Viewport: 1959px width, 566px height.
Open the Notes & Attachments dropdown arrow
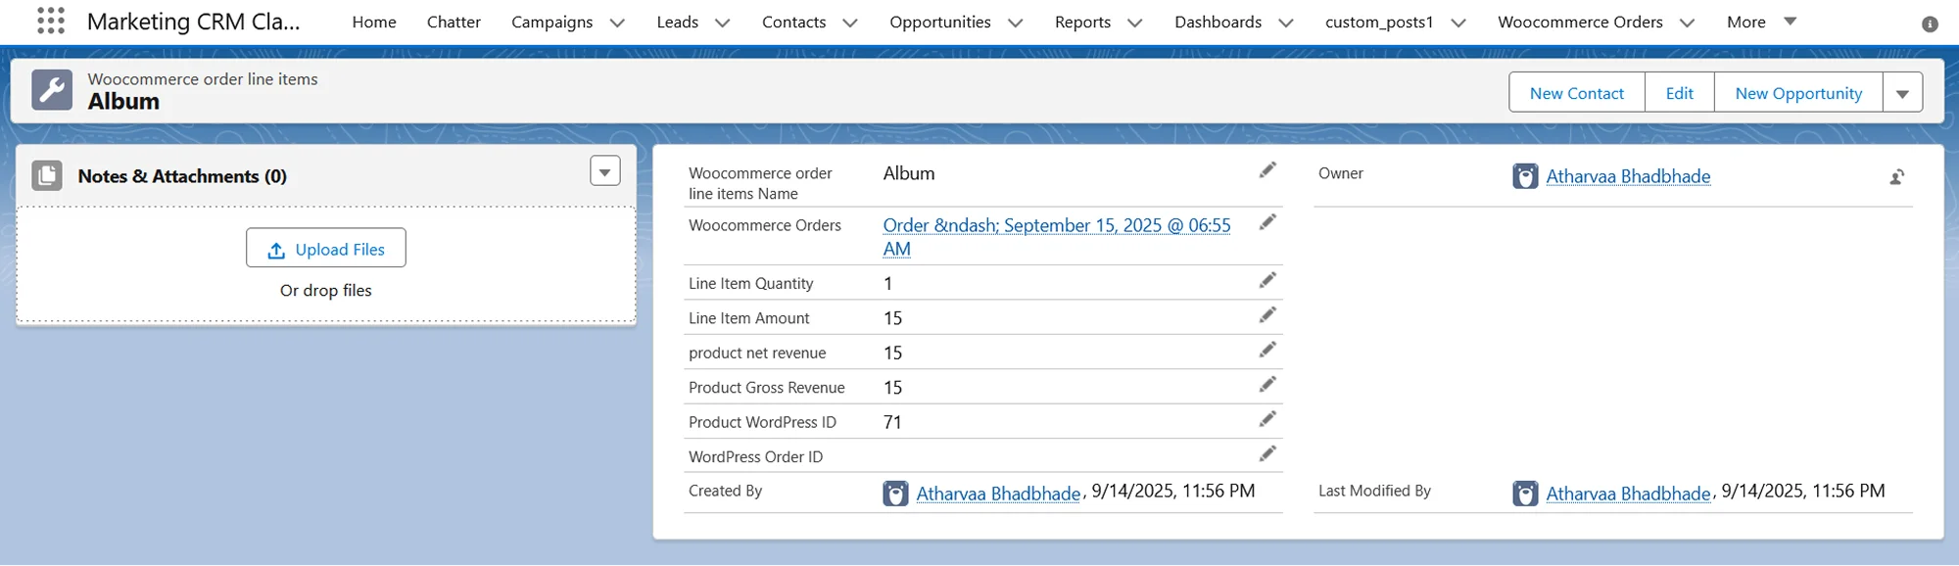(x=604, y=171)
